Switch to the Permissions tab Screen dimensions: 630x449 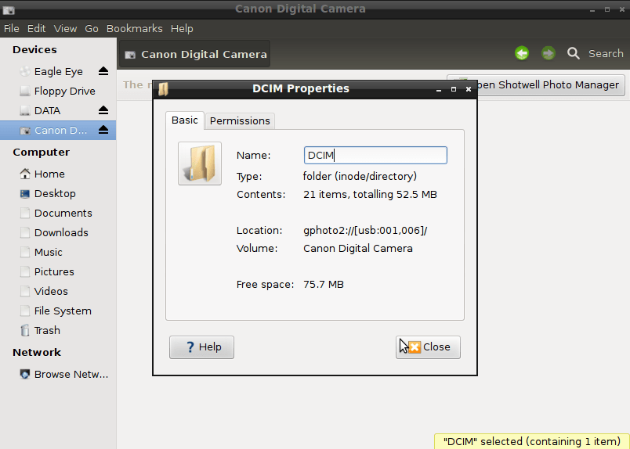(240, 120)
